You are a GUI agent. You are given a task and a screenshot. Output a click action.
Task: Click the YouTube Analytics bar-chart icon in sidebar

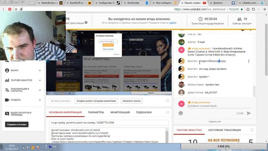(7, 80)
